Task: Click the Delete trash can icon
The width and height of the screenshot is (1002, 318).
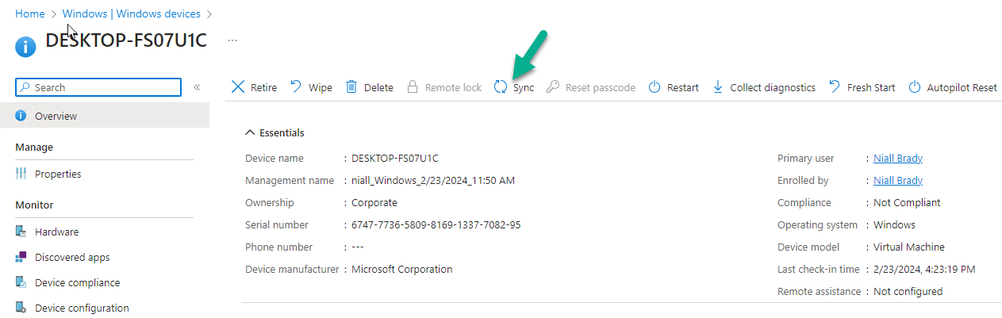Action: pyautogui.click(x=351, y=87)
